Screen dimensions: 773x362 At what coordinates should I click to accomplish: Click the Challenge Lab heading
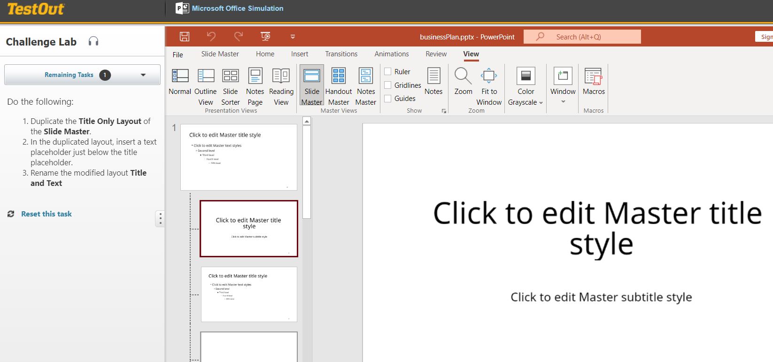(41, 42)
